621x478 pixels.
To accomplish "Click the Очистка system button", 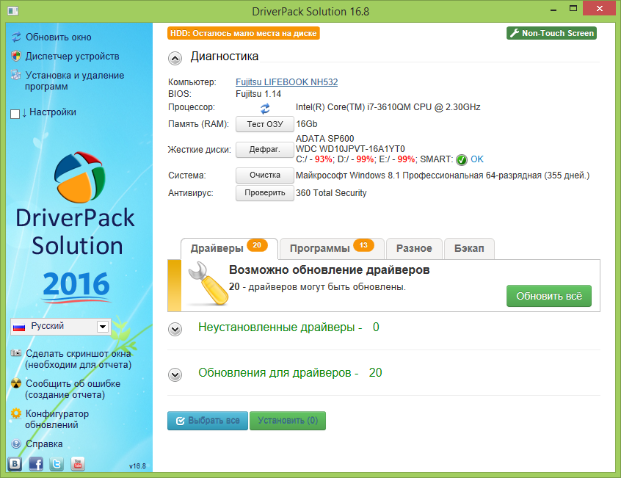I will pos(265,175).
